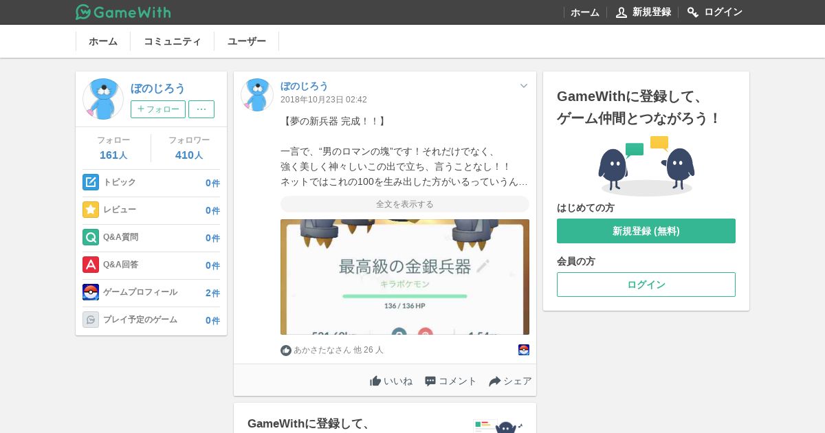Click the レビュー star icon

point(91,210)
